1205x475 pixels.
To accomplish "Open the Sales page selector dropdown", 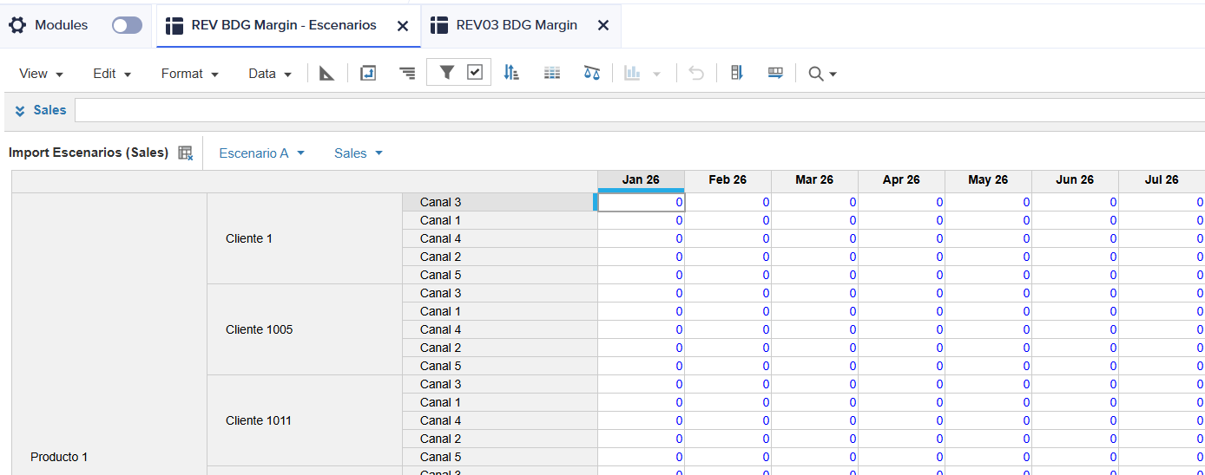I will click(359, 153).
